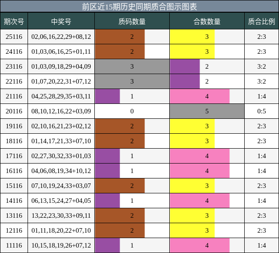Click the brown prime-count bar in row 15116
The height and width of the screenshot is (253, 279).
click(x=120, y=186)
